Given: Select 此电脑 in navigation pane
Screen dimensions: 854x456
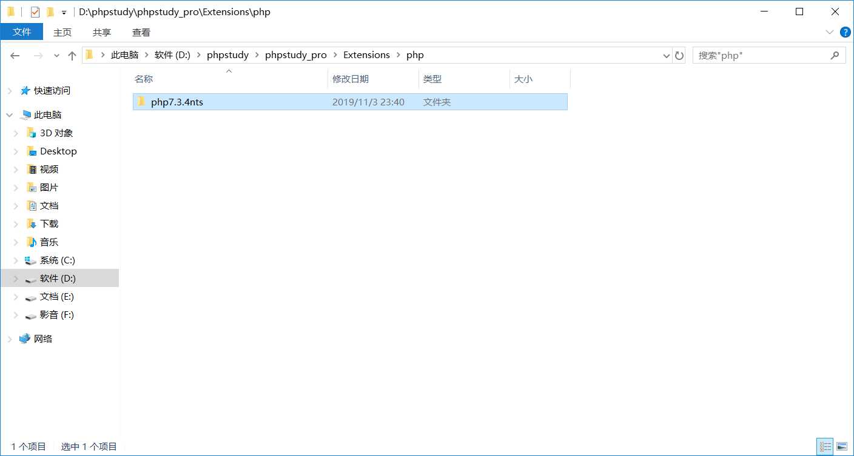Looking at the screenshot, I should (x=48, y=114).
